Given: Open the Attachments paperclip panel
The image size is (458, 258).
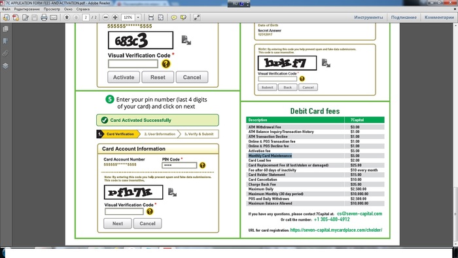Looking at the screenshot, I should [5, 53].
